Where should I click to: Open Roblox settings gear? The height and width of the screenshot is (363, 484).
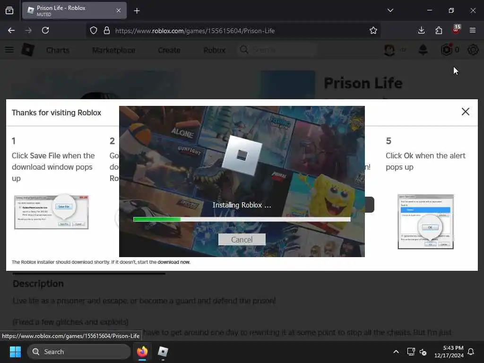[473, 50]
